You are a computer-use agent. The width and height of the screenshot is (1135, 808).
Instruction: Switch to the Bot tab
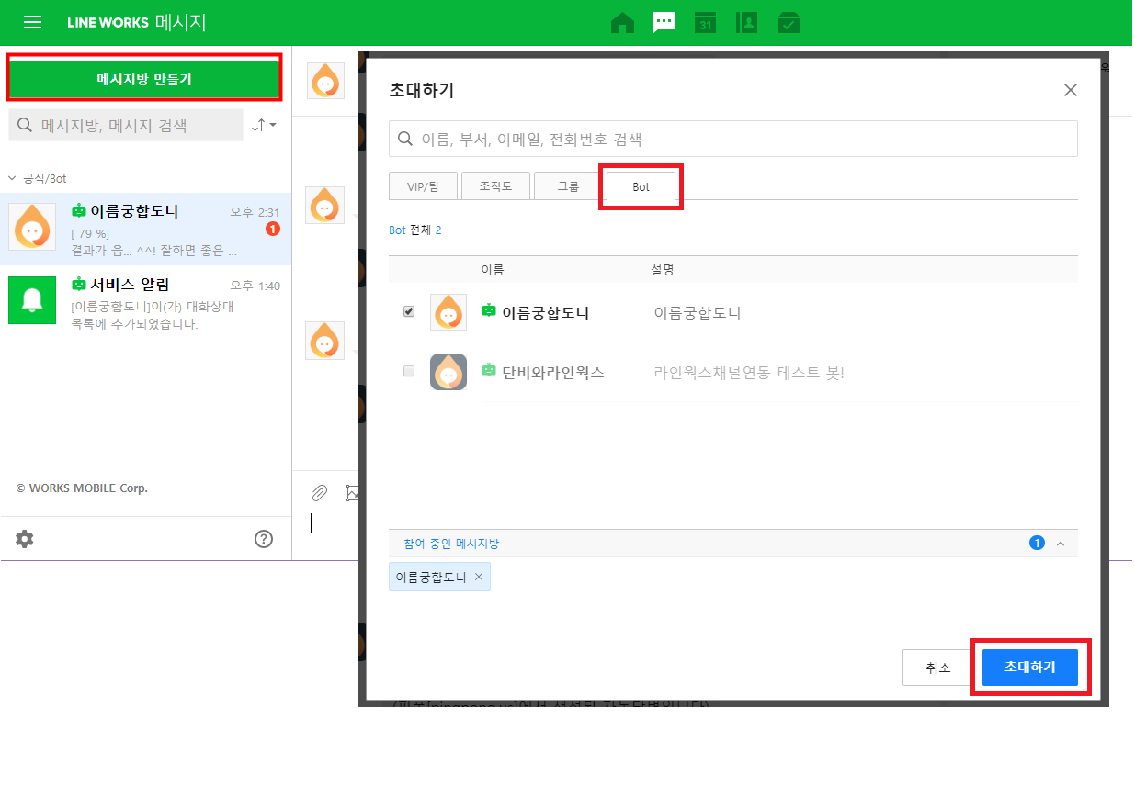[641, 186]
